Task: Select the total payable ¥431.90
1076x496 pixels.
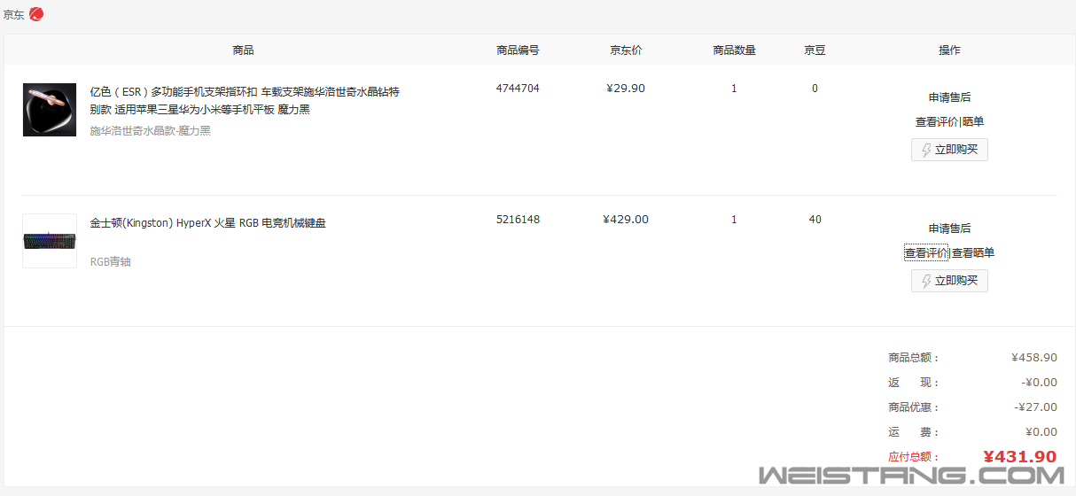Action: pos(1020,457)
